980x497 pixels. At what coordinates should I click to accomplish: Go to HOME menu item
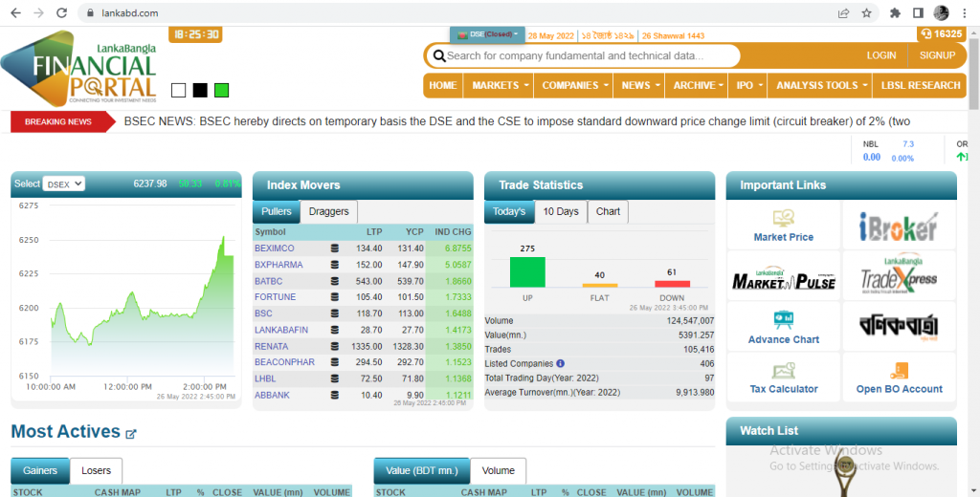pyautogui.click(x=443, y=85)
